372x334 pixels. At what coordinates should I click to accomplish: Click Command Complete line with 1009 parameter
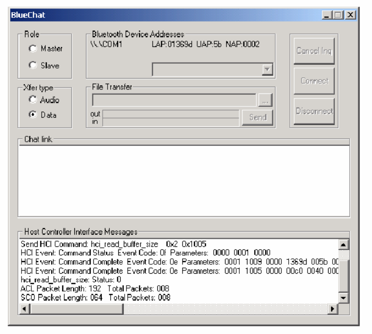(x=179, y=262)
